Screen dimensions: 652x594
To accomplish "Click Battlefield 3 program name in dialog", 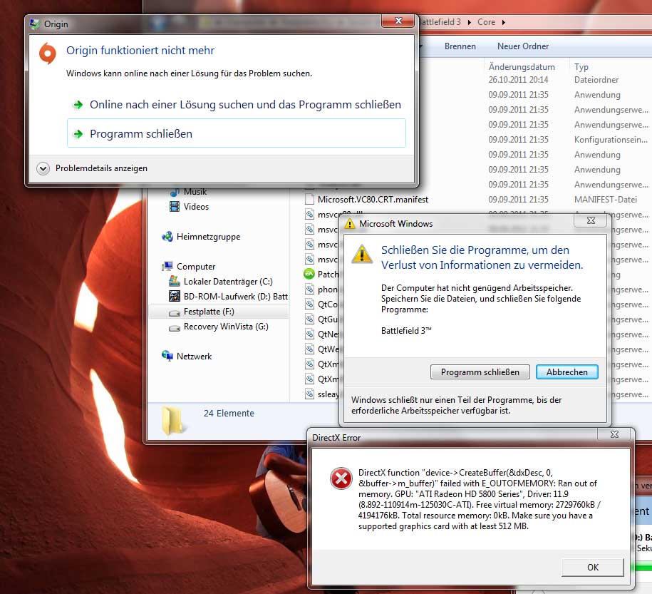I will tap(406, 330).
